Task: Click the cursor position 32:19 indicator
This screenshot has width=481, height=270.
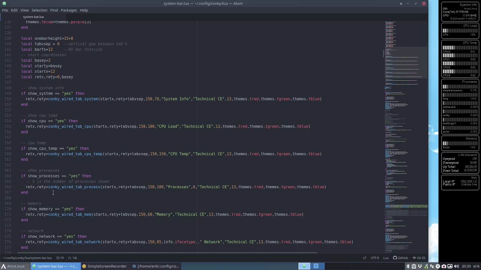Action: coord(60,258)
